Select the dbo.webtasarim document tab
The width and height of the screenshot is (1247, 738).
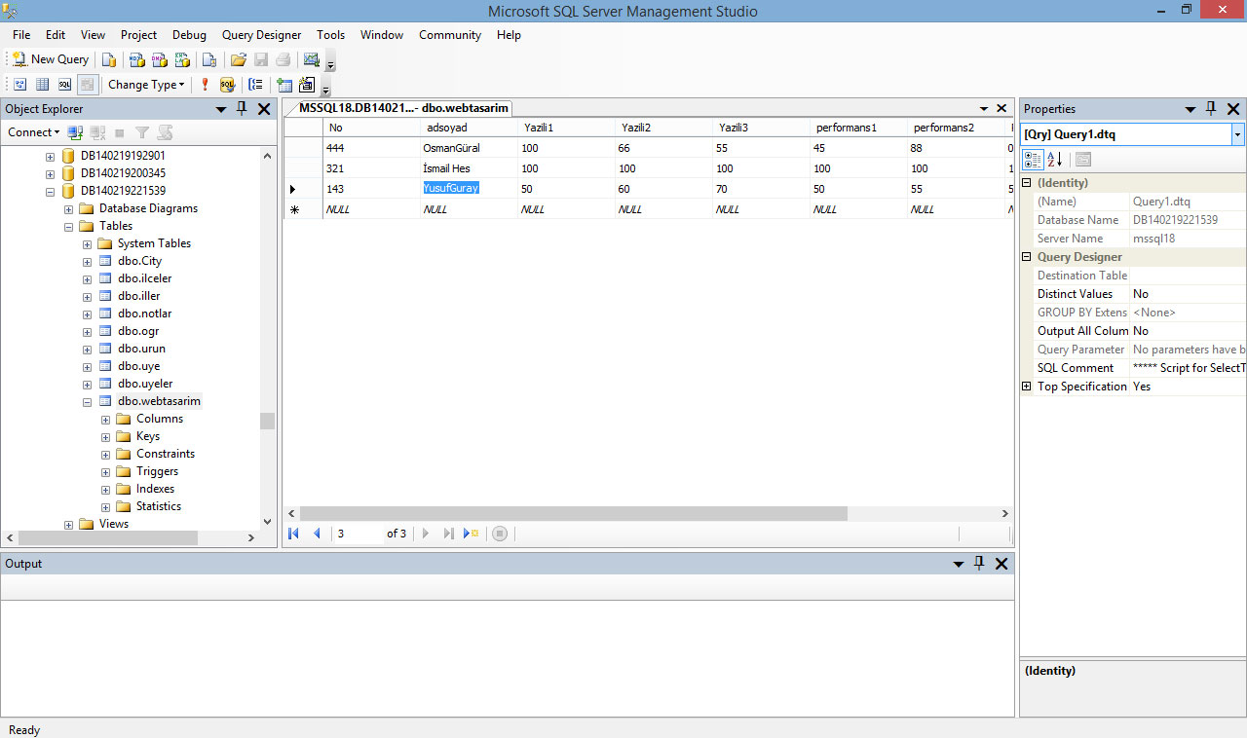pos(403,109)
